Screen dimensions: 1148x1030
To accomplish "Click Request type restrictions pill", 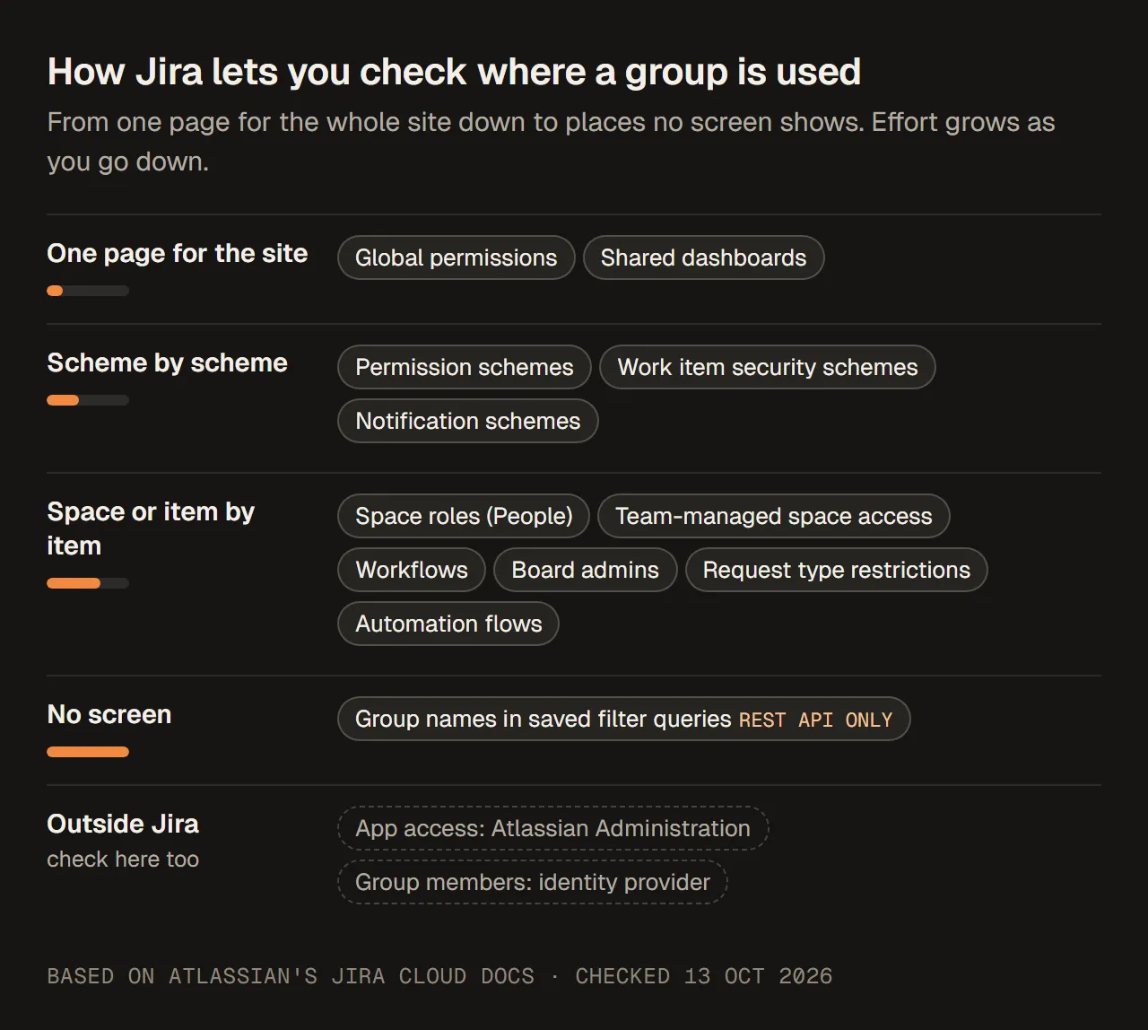I will [x=836, y=570].
